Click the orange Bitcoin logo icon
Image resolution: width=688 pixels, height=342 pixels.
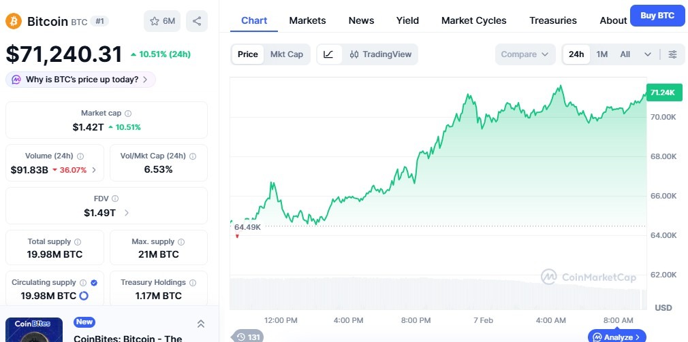[x=14, y=20]
